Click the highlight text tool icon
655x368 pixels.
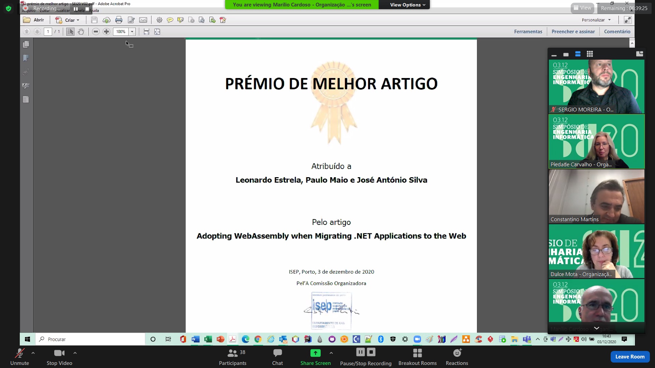180,20
